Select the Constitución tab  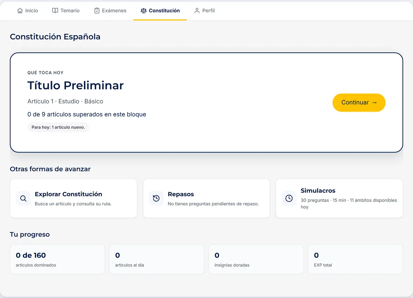[x=160, y=11]
